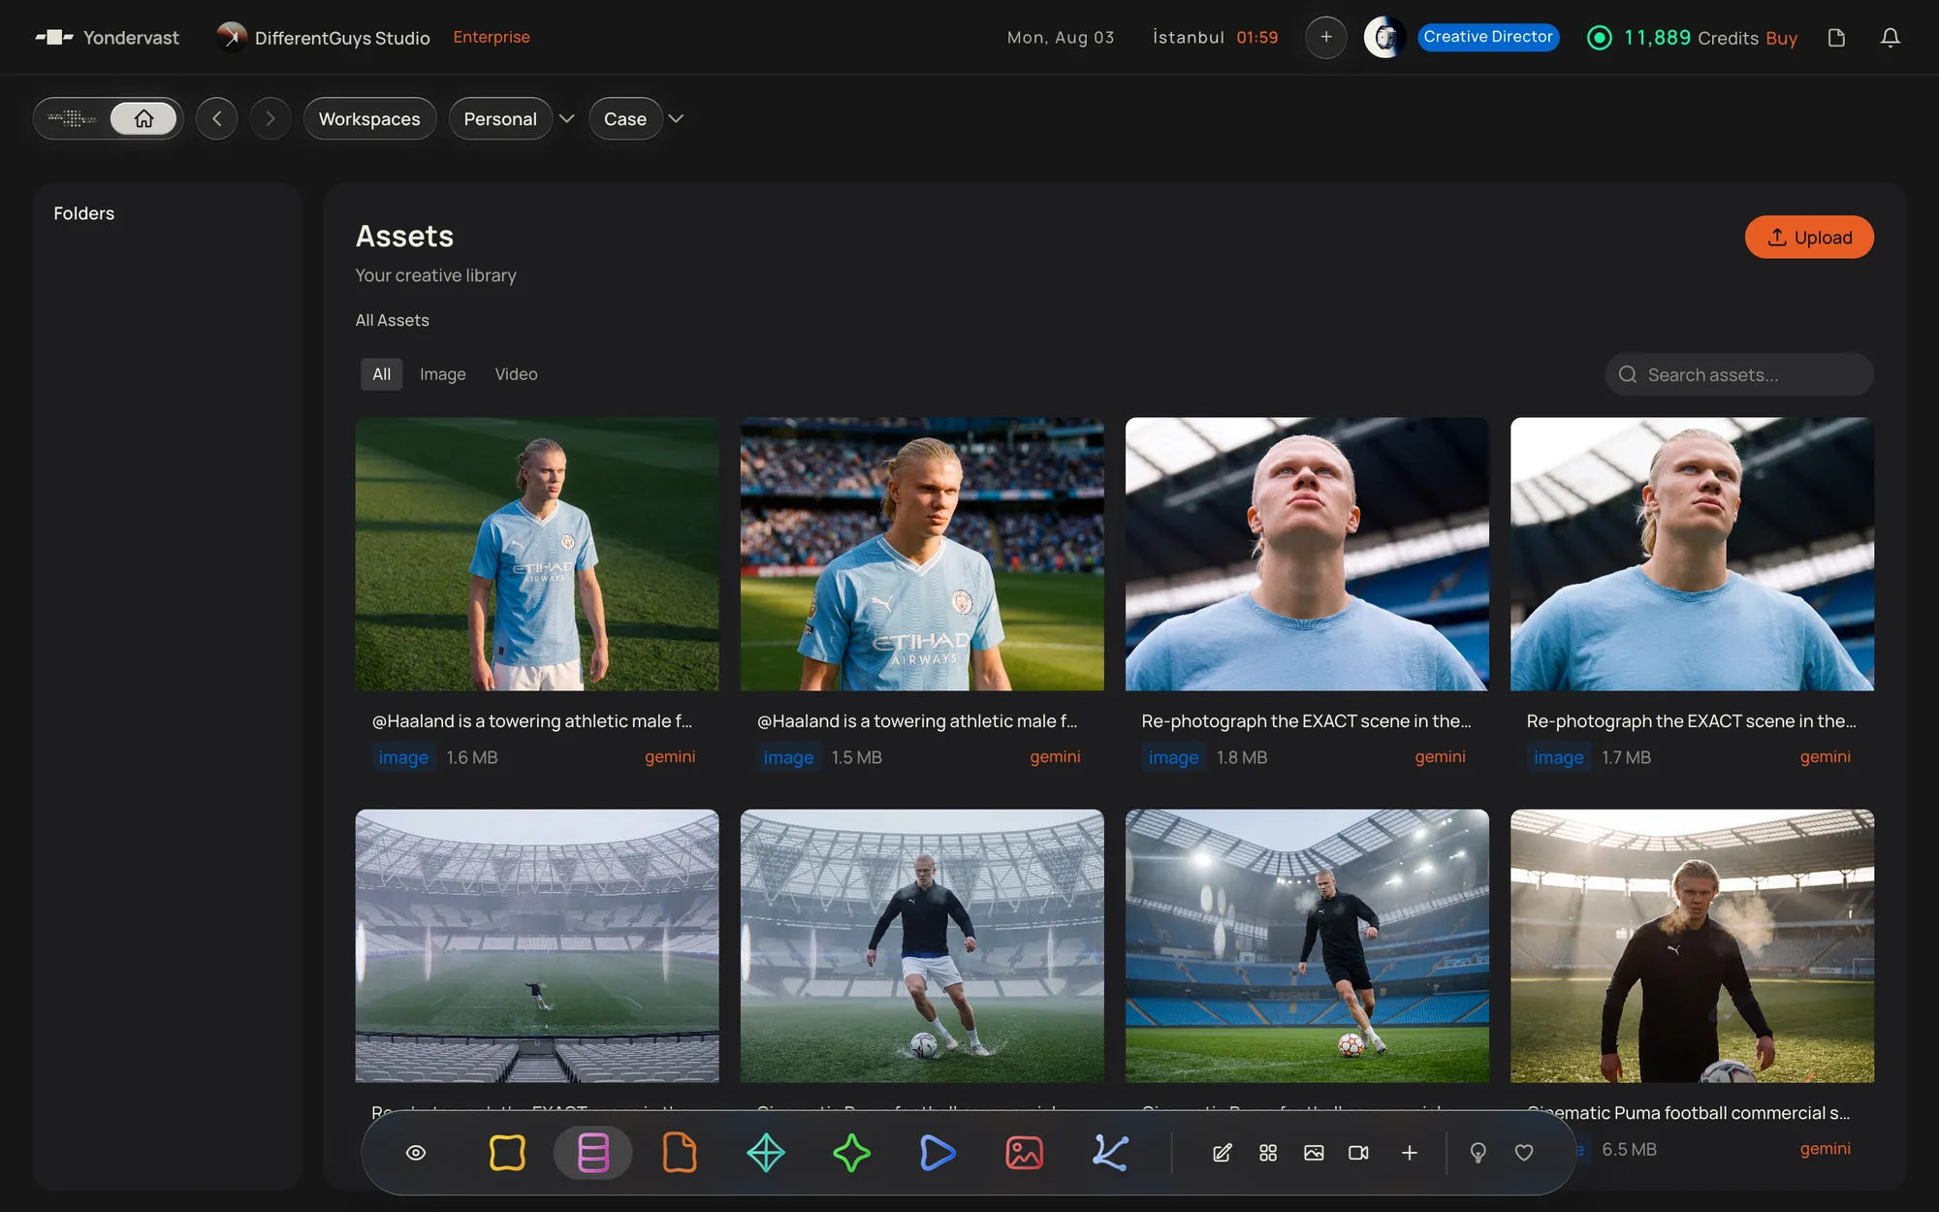The height and width of the screenshot is (1212, 1939).
Task: Click the DifferentGuys Studio logo icon
Action: click(x=231, y=36)
